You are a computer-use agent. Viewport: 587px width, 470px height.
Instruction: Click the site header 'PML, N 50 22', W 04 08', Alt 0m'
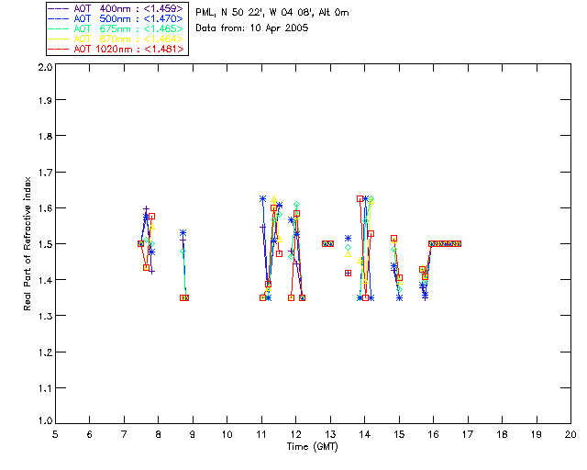[272, 13]
